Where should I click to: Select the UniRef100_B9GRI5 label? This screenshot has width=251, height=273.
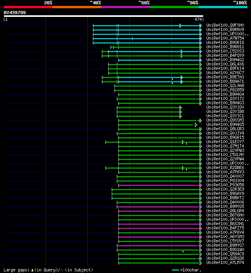(225, 137)
